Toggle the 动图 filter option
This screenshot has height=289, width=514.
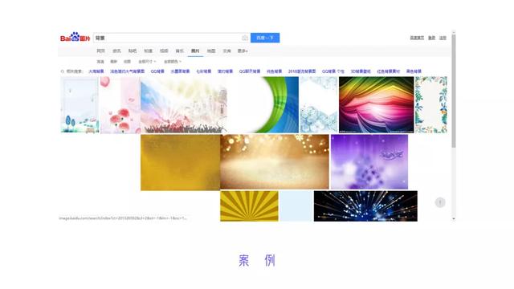coord(127,62)
